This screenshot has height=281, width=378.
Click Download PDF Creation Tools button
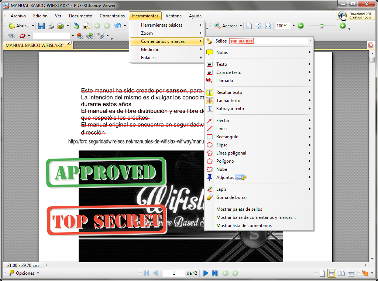[x=355, y=16]
